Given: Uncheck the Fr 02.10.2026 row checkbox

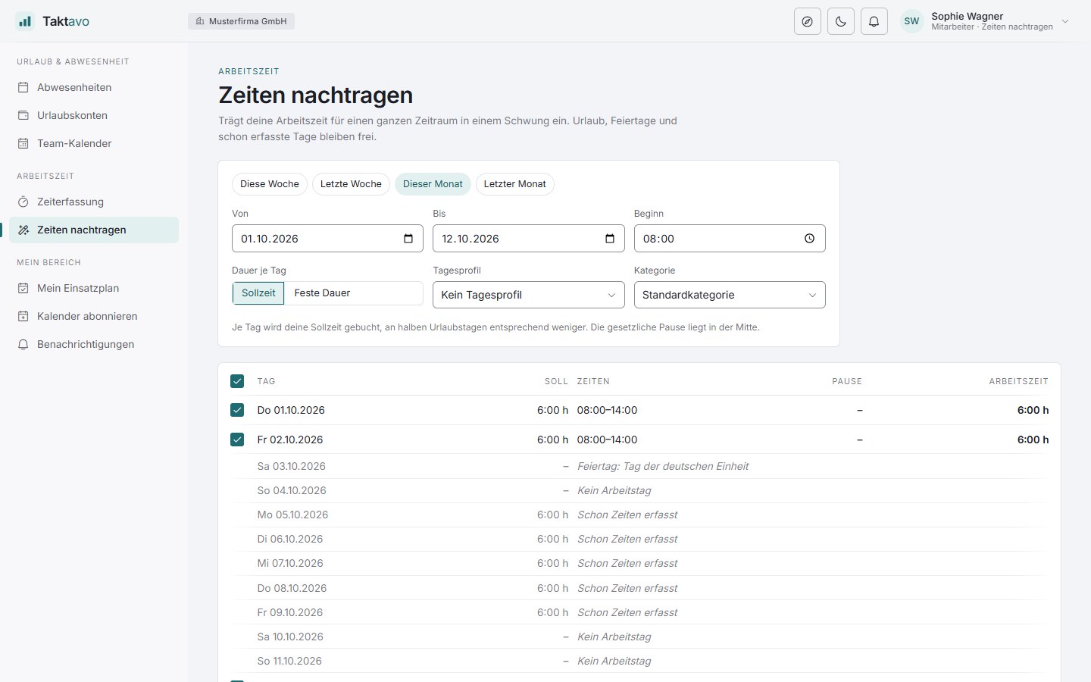Looking at the screenshot, I should 237,440.
